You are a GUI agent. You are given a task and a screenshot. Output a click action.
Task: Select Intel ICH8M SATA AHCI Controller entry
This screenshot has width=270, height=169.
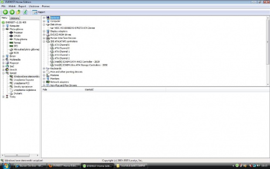click(77, 62)
